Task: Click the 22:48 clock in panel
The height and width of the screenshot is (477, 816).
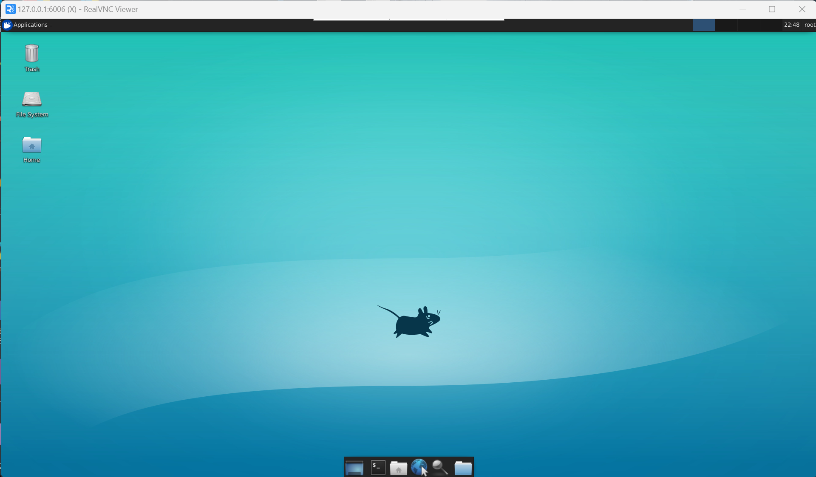Action: [x=791, y=25]
